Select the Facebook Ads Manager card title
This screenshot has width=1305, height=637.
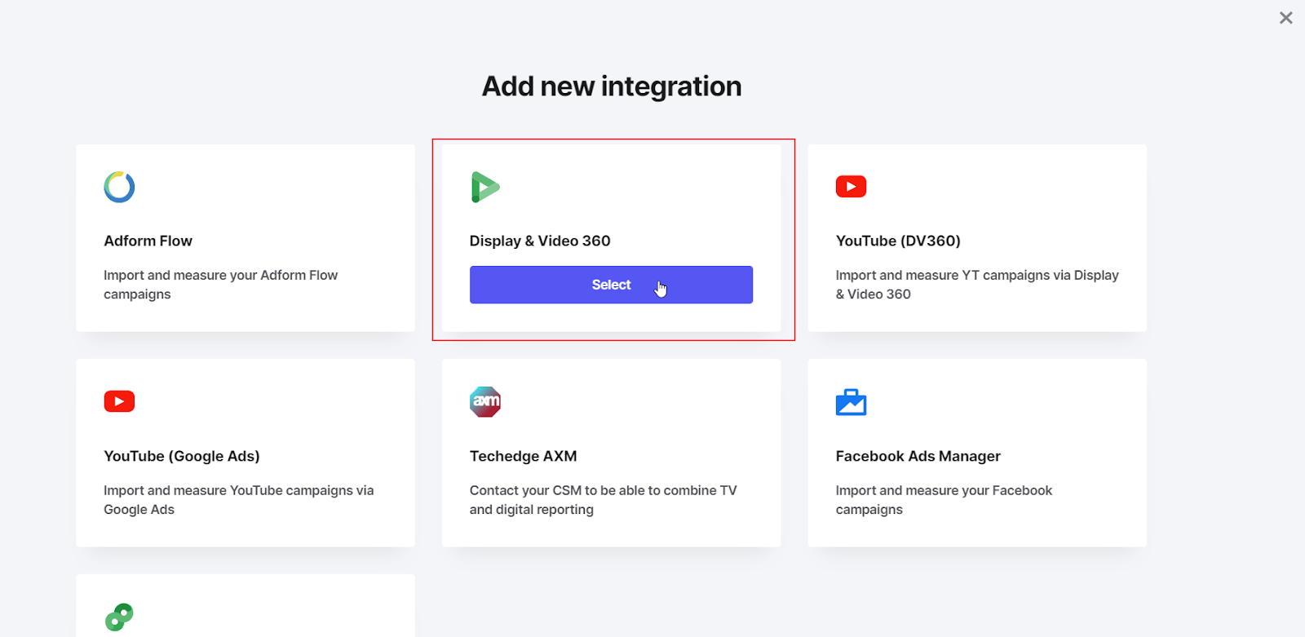tap(918, 456)
